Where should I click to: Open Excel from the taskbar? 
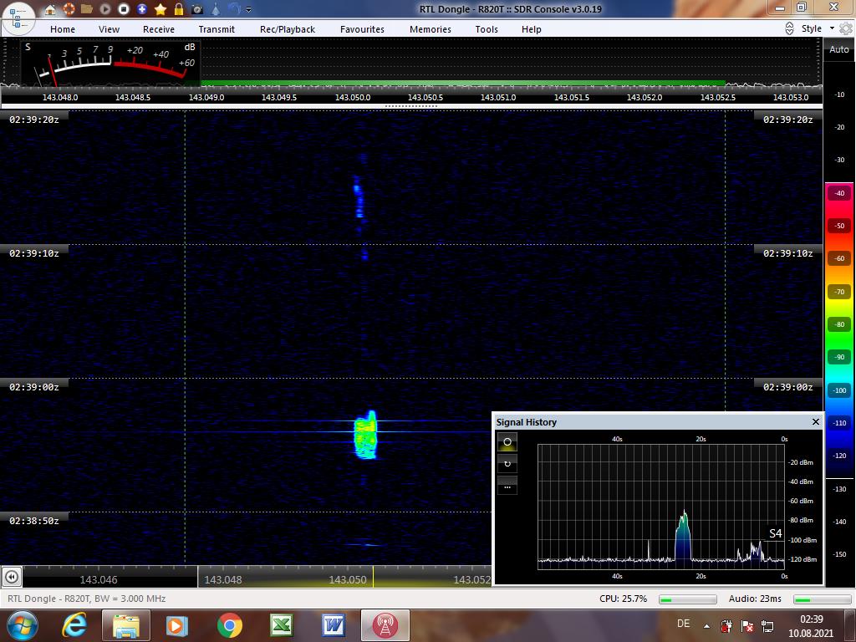pos(281,625)
